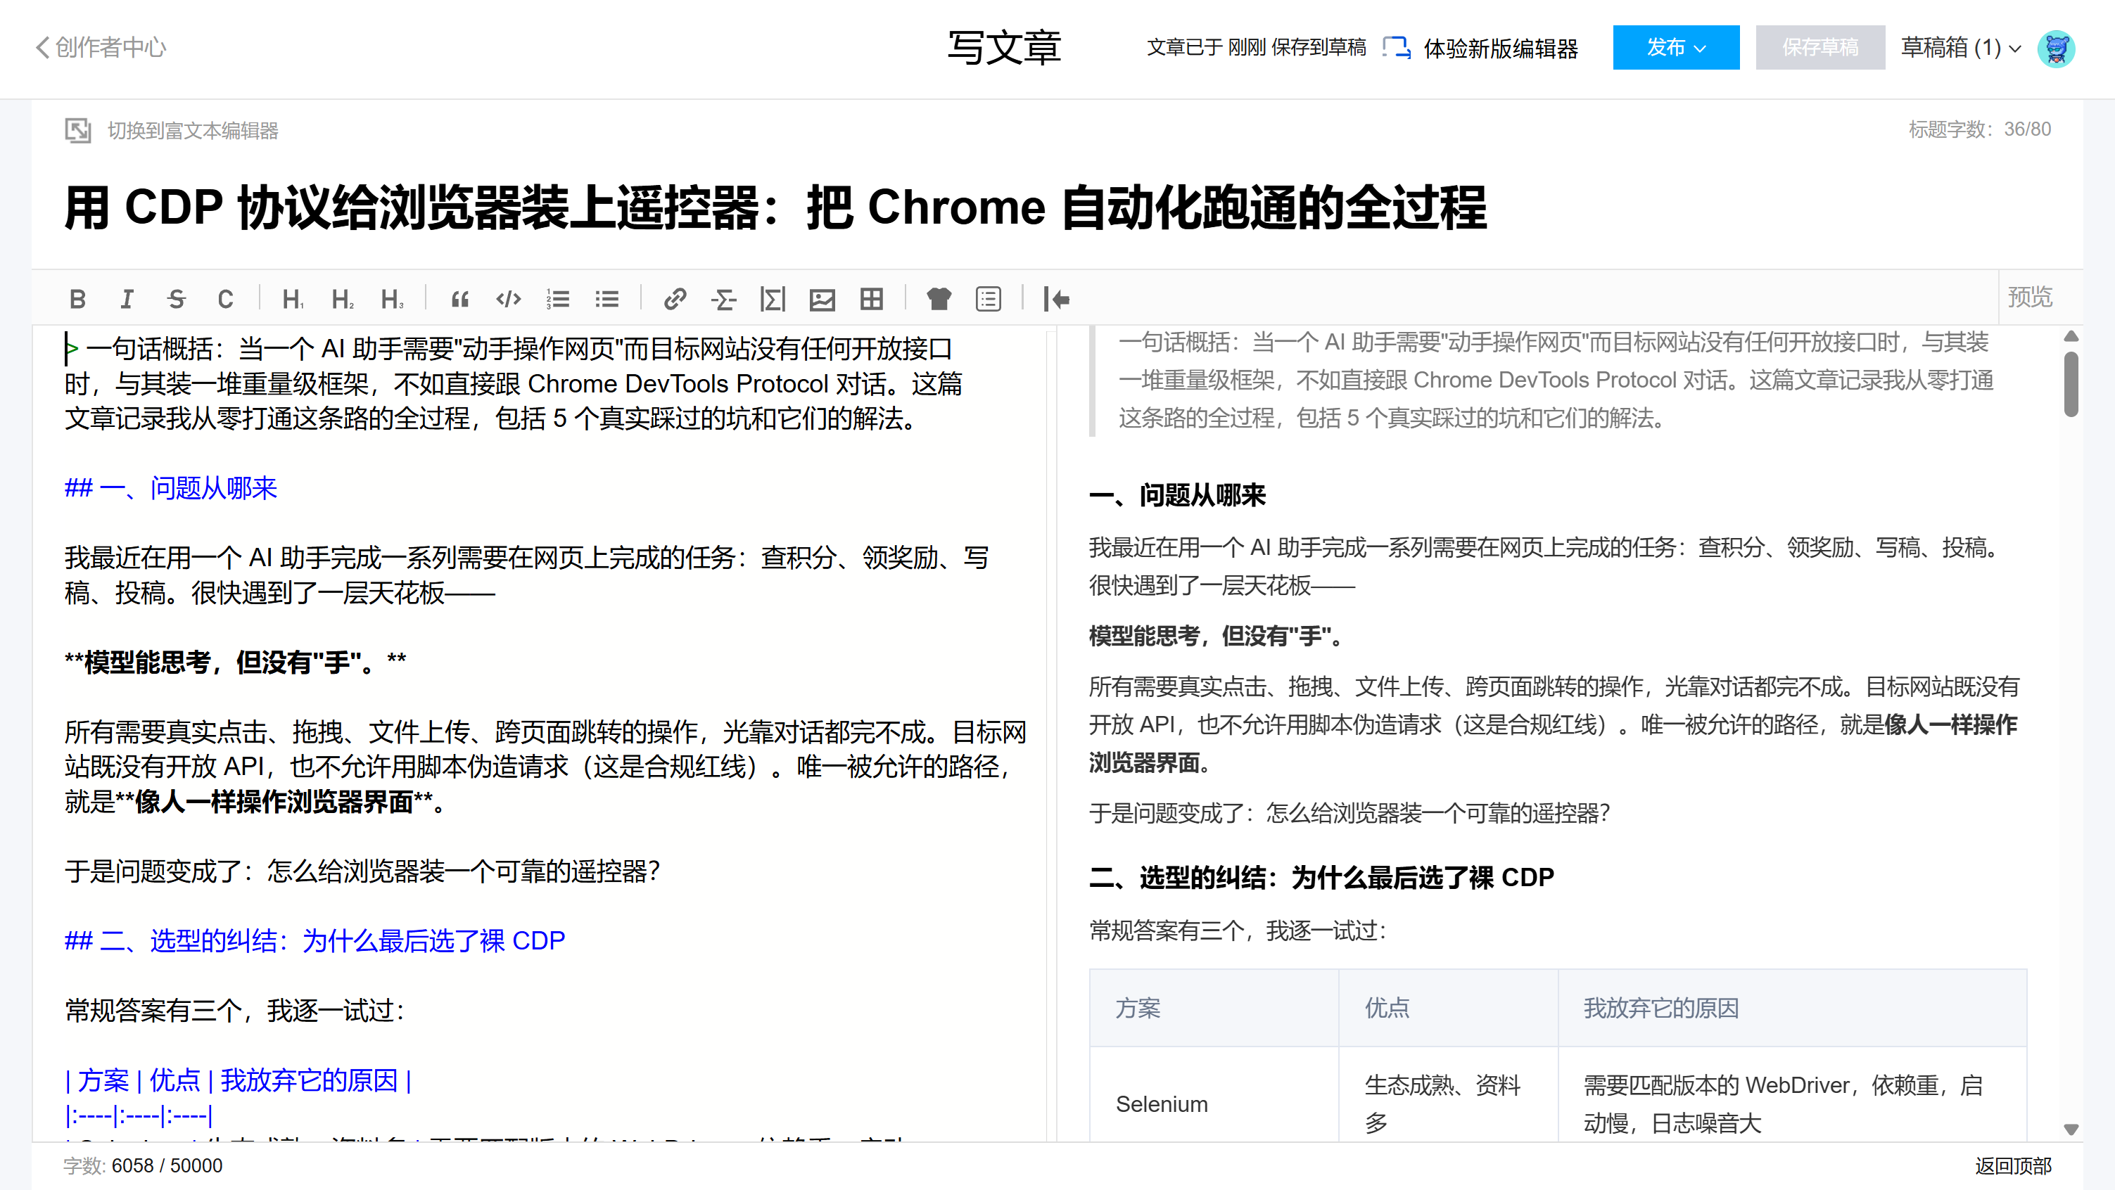Collapse editor pane with arrow icon
This screenshot has height=1190, width=2115.
1056,300
